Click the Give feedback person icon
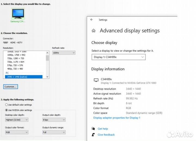This screenshot has height=141, width=196. [x=93, y=135]
